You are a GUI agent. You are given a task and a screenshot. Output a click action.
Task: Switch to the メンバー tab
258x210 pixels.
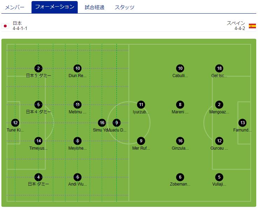[15, 7]
